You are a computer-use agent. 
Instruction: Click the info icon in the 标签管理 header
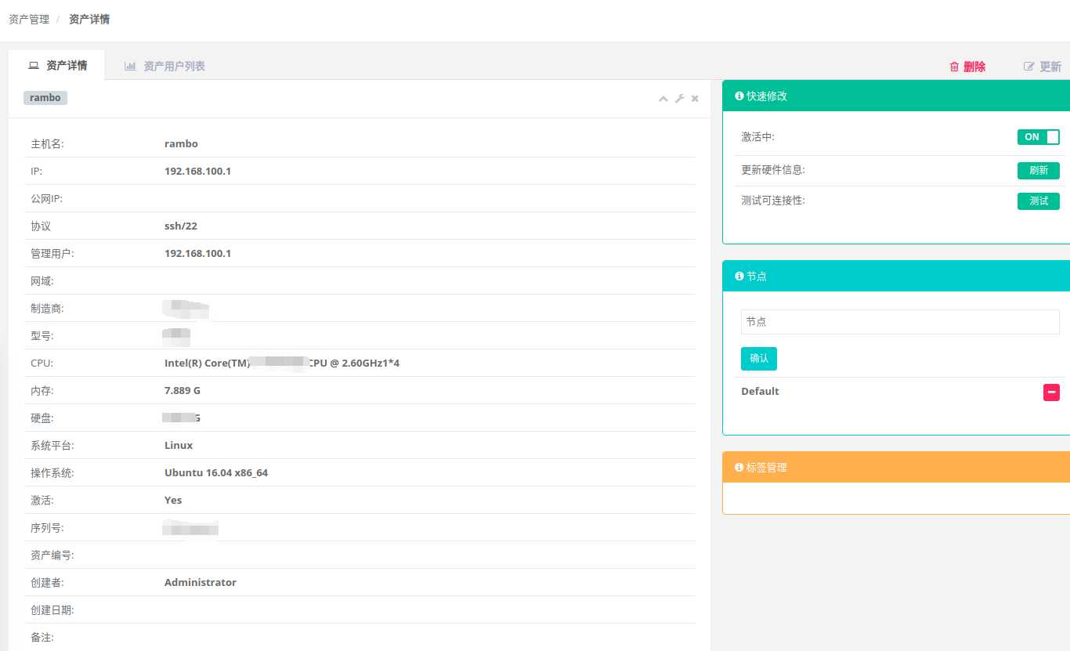[x=739, y=467]
